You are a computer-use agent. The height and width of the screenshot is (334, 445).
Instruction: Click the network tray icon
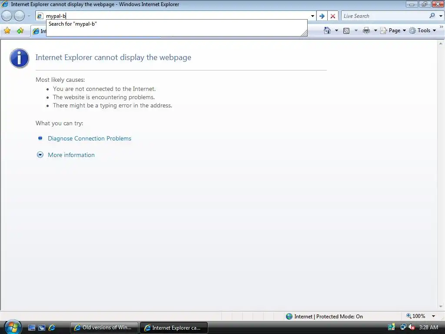403,327
